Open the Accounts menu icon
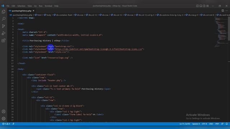Screen dimensions: 230x129 tap(4, 111)
